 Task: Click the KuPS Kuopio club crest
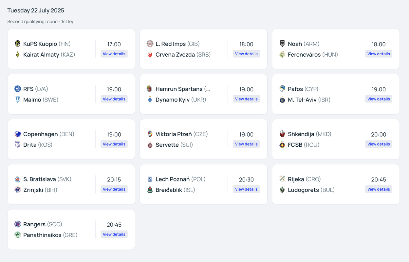tap(18, 44)
